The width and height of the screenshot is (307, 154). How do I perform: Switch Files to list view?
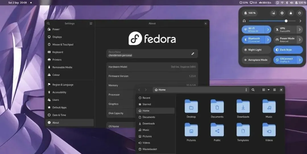pos(264,90)
